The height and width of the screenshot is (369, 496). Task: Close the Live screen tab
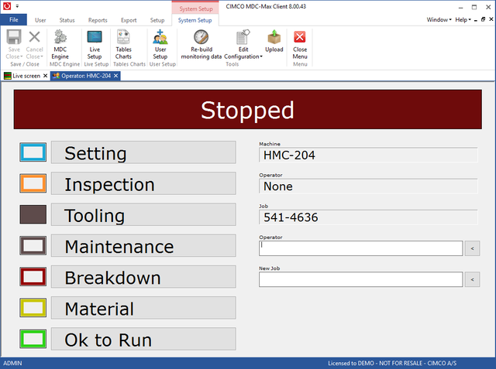[x=45, y=76]
